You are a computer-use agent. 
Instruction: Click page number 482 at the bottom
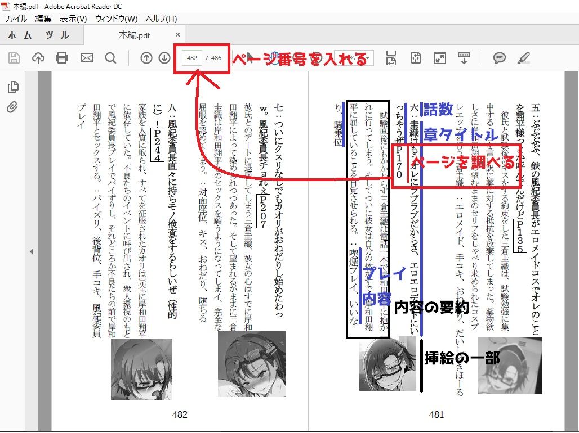[x=180, y=414]
